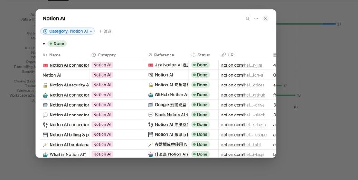Click footprints icon in Name column
Image resolution: width=358 pixels, height=180 pixels.
coord(45,125)
